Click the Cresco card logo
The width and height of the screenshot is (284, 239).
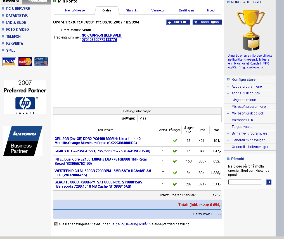tap(41, 61)
